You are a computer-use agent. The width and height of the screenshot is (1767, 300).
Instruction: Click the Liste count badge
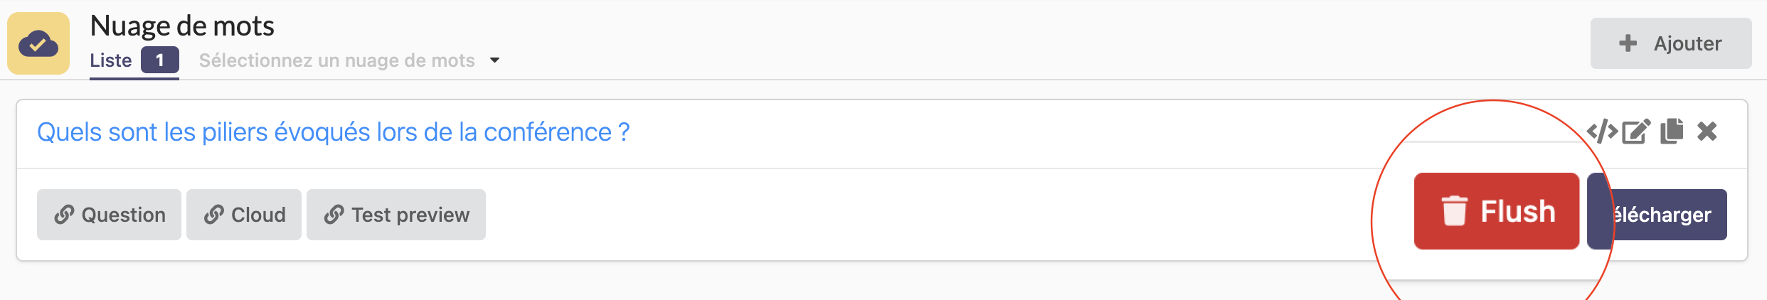[x=160, y=60]
